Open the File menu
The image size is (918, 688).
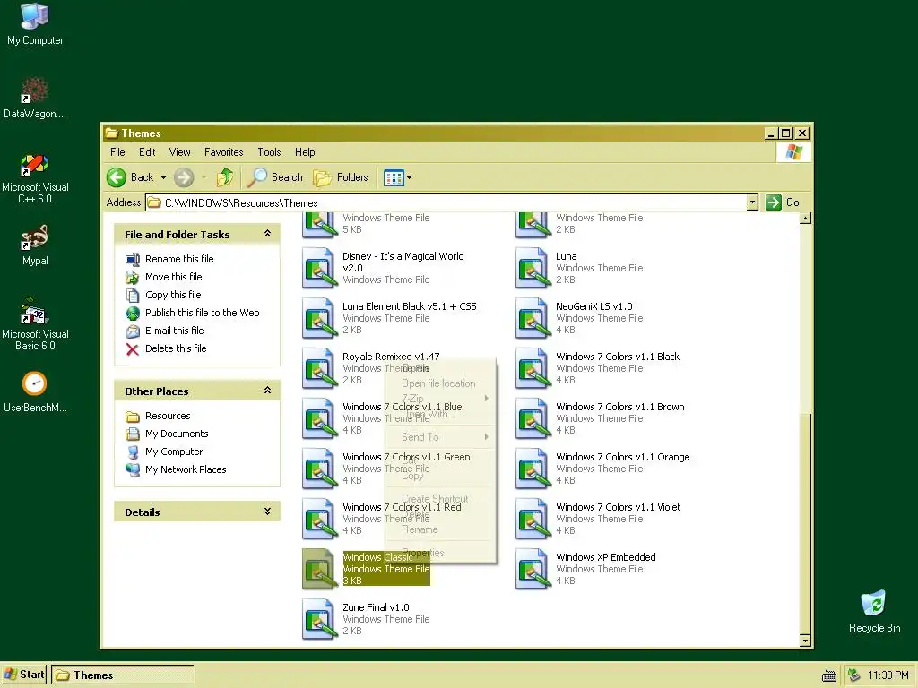[x=117, y=152]
